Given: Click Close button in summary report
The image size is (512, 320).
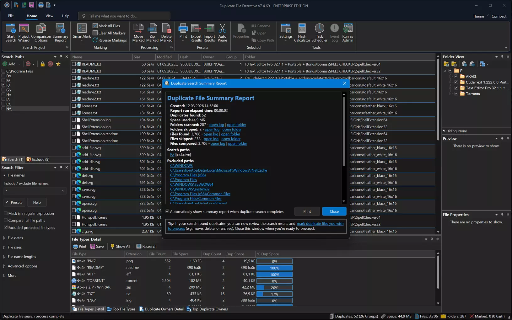Looking at the screenshot, I should coord(334,211).
